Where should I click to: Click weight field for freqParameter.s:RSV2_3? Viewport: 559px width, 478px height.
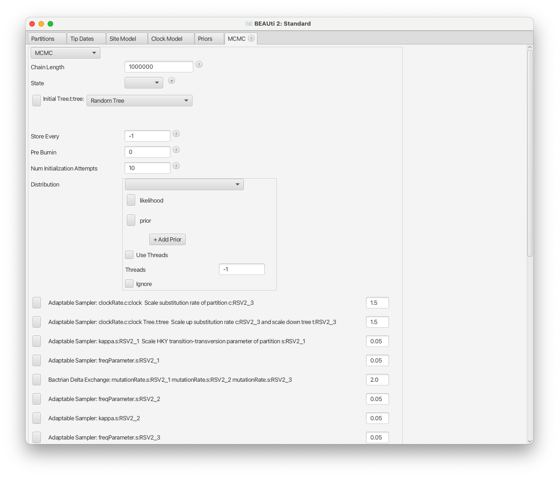(378, 437)
